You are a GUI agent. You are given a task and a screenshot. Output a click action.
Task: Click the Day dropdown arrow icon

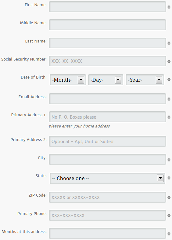(x=118, y=80)
